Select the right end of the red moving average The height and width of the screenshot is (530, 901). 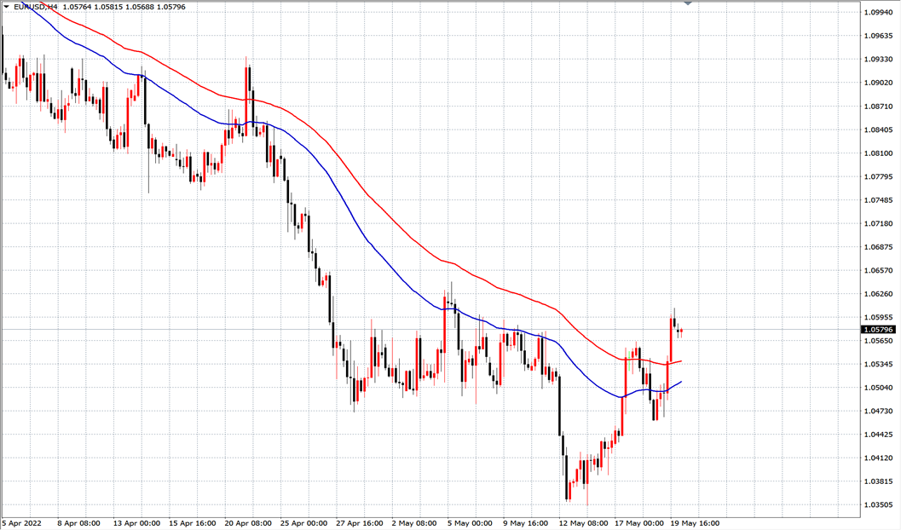tap(680, 361)
